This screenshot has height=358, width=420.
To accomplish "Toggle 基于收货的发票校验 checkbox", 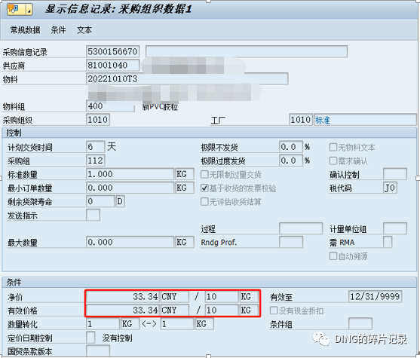I will pyautogui.click(x=204, y=188).
